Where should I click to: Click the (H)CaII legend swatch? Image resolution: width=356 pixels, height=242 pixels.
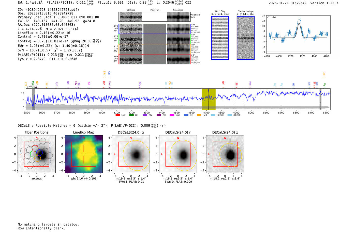[x=230, y=115]
